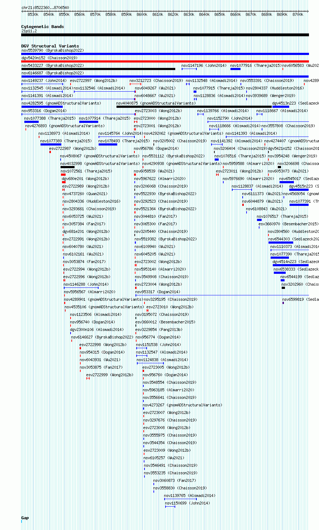
Task: Select the 21p11.2 band label
Action: pyautogui.click(x=29, y=31)
